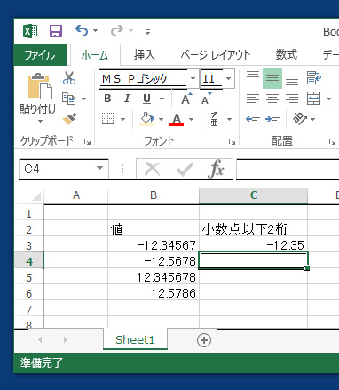339x390 pixels.
Task: Toggle middle vertical alignment
Action: coord(272,78)
